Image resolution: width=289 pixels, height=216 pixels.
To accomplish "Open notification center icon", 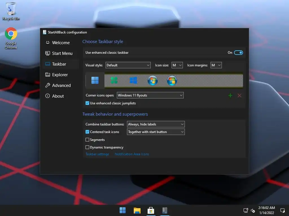I will [283, 210].
